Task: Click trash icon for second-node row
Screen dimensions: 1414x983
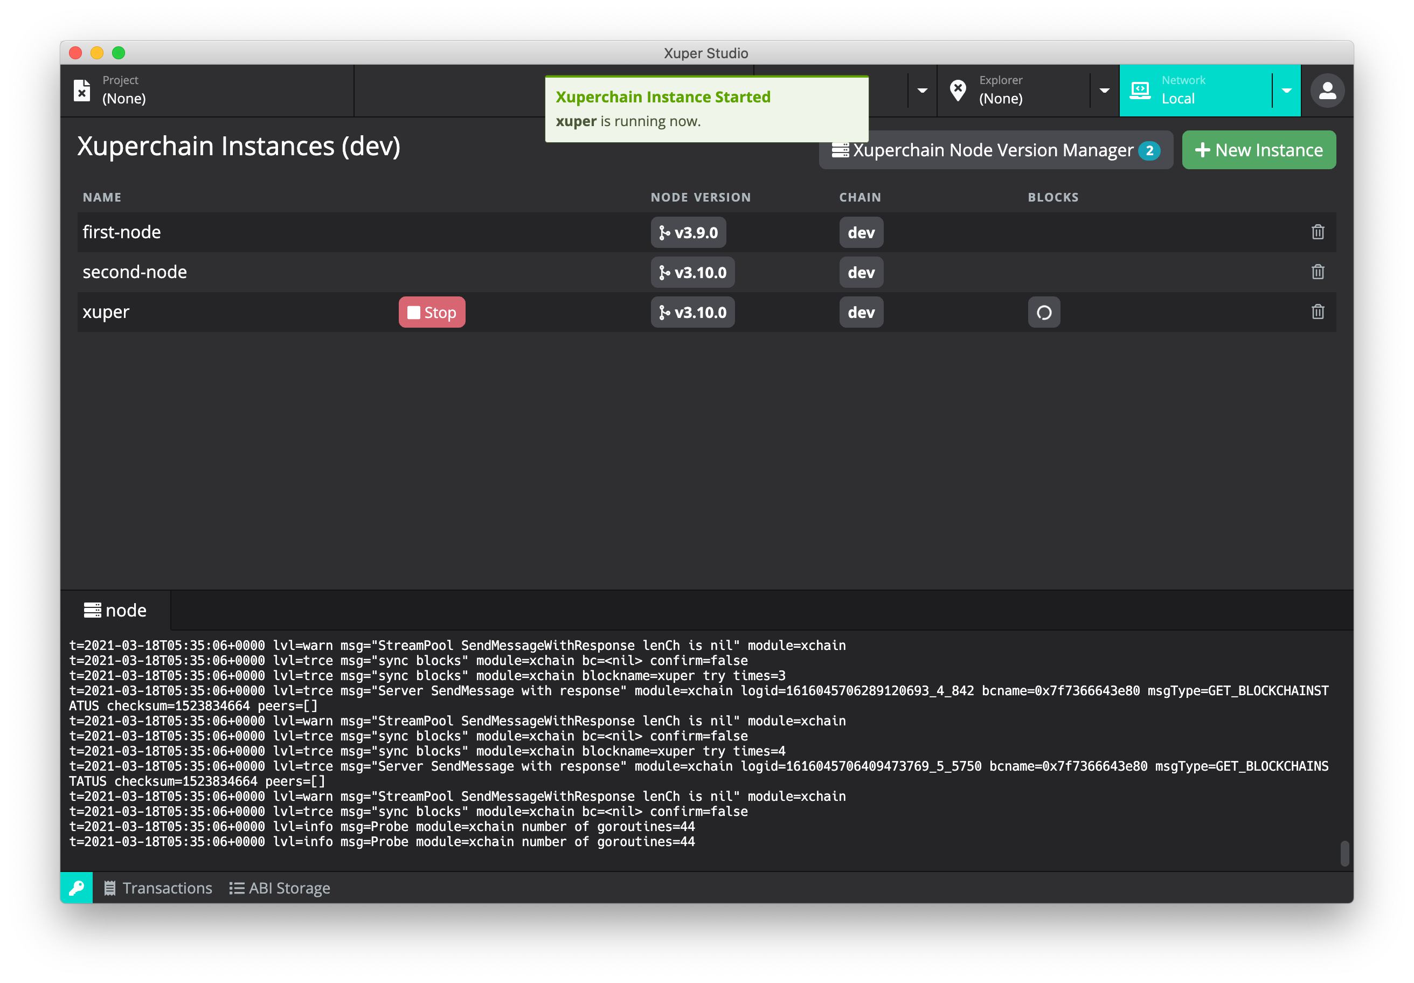Action: [x=1318, y=272]
